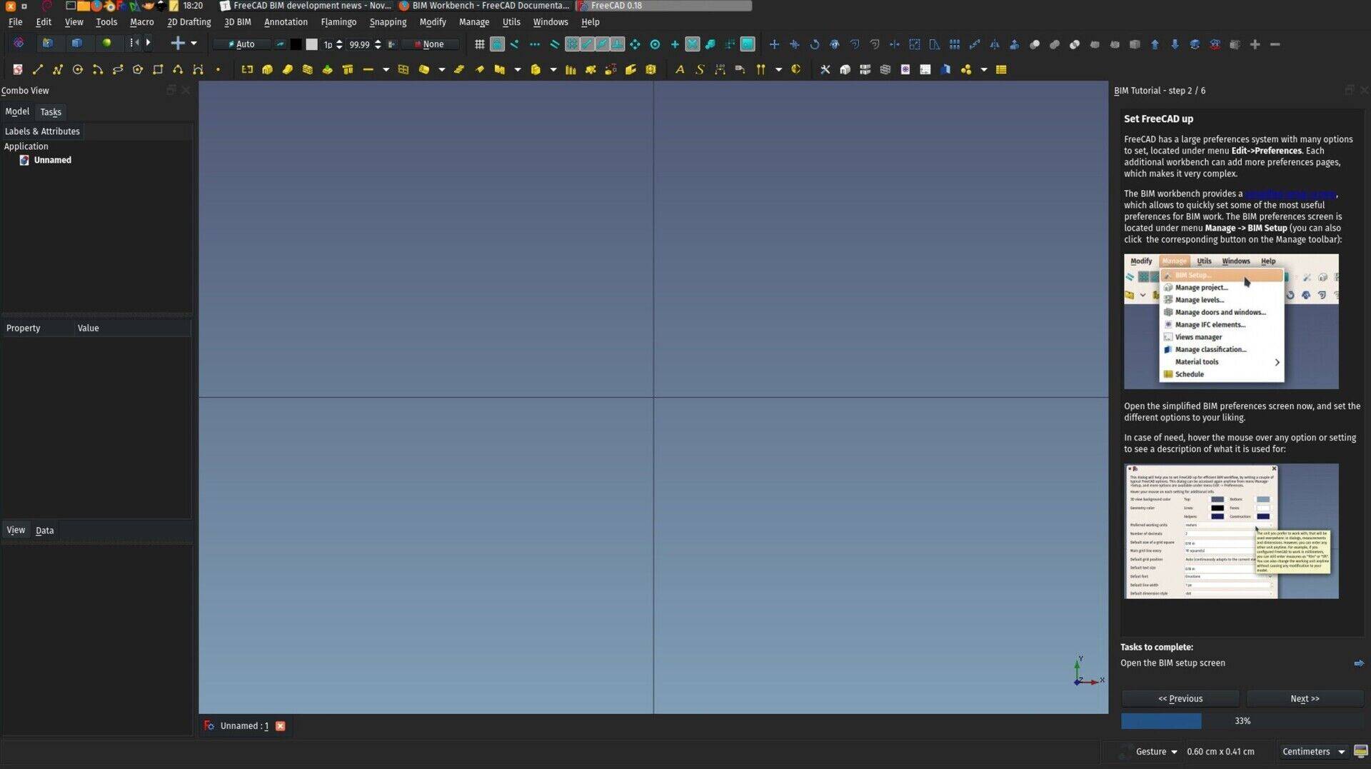
Task: Select the B-spline tool
Action: (x=178, y=69)
